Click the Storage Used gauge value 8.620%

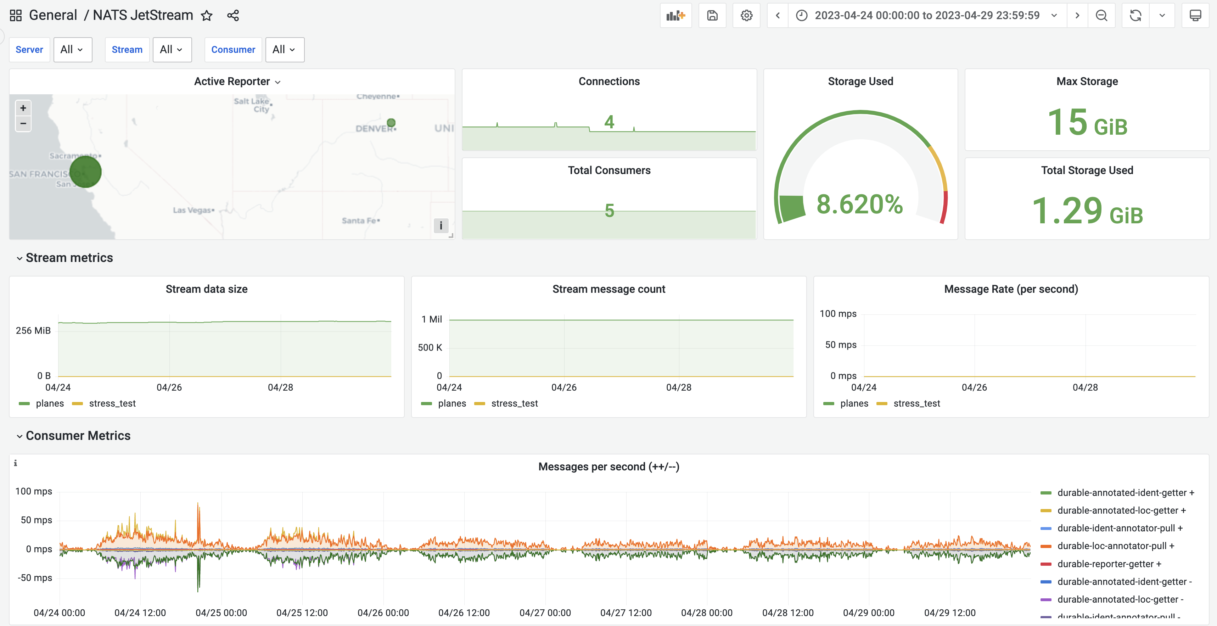[x=860, y=204]
